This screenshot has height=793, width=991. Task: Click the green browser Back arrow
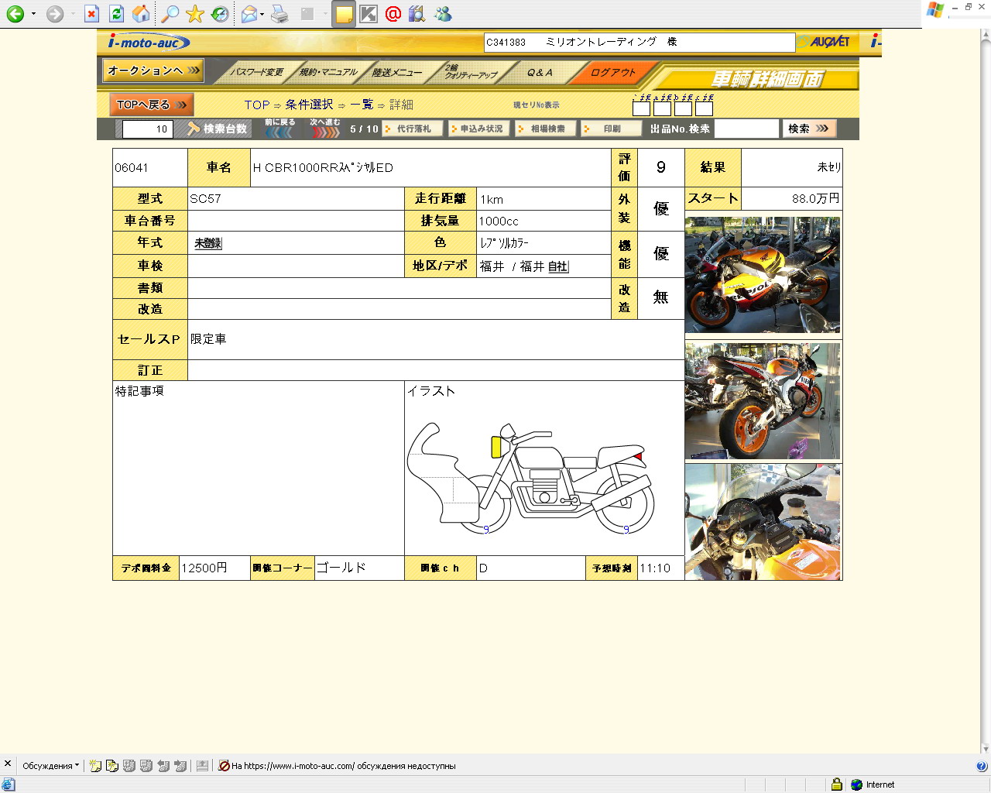(x=15, y=14)
